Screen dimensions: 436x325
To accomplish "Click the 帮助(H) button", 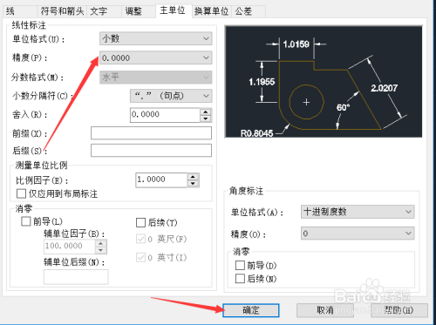I will tap(399, 310).
